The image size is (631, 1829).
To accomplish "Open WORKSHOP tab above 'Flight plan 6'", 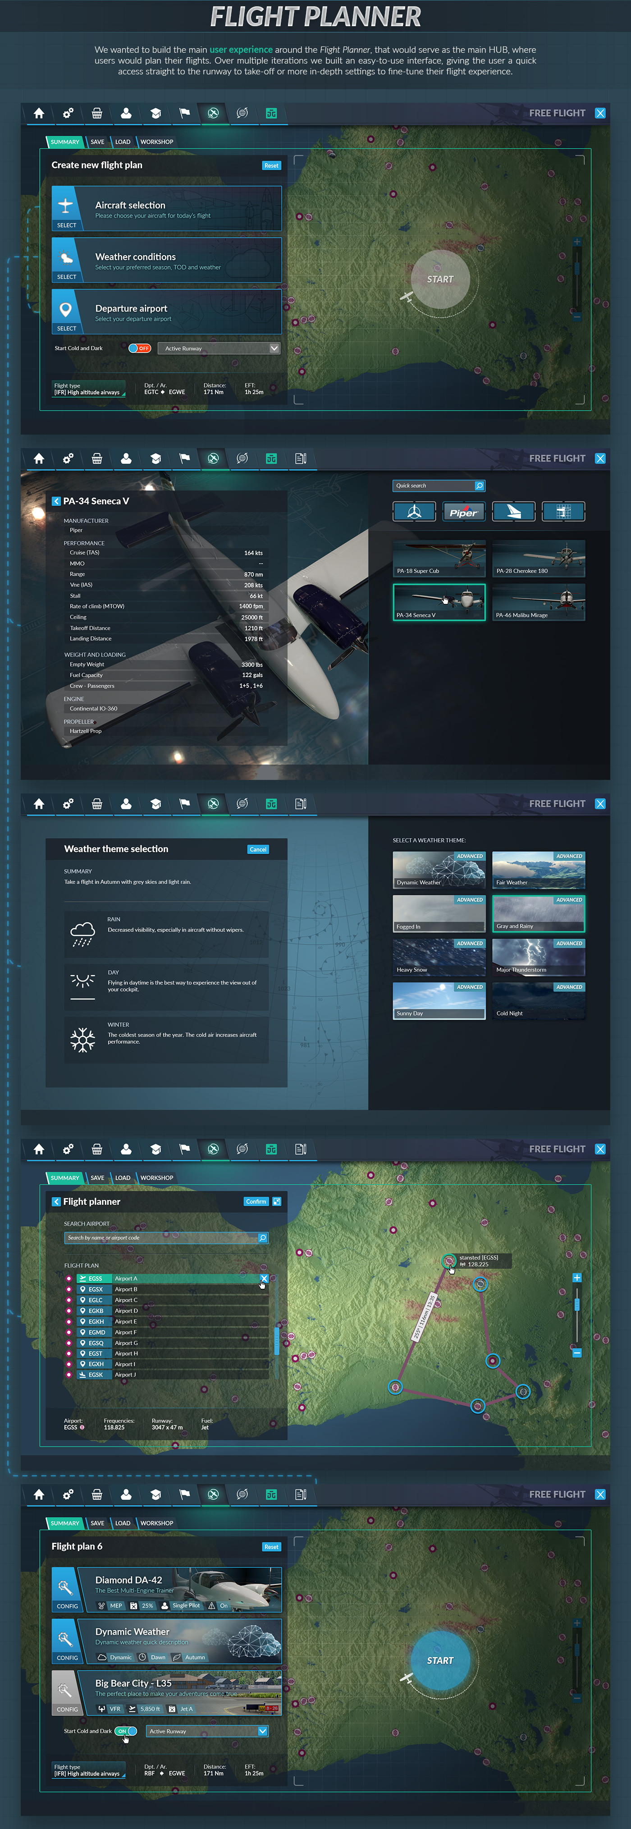I will (x=157, y=1523).
